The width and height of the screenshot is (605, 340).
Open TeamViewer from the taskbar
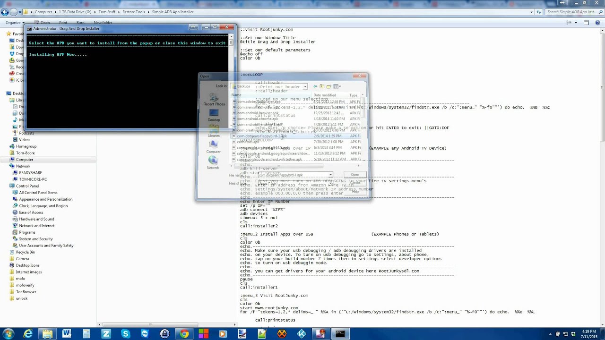click(145, 334)
